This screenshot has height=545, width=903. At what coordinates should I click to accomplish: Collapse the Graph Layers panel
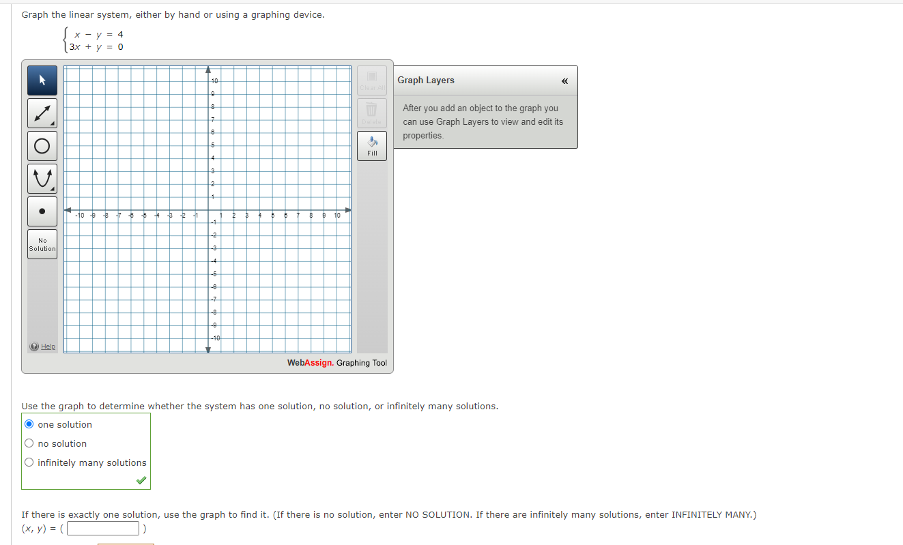564,80
